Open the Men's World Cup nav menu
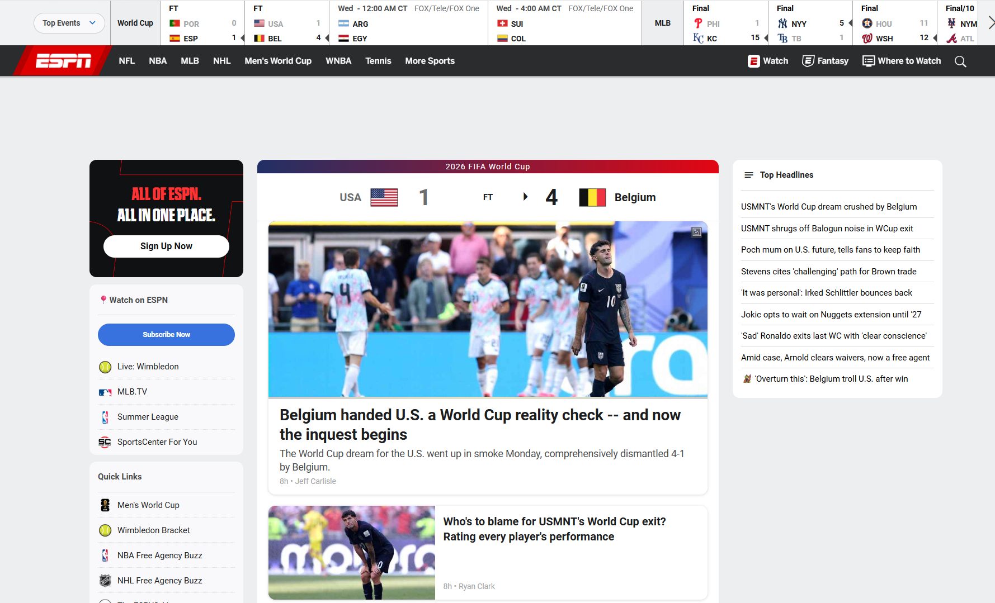The width and height of the screenshot is (995, 603). point(278,61)
